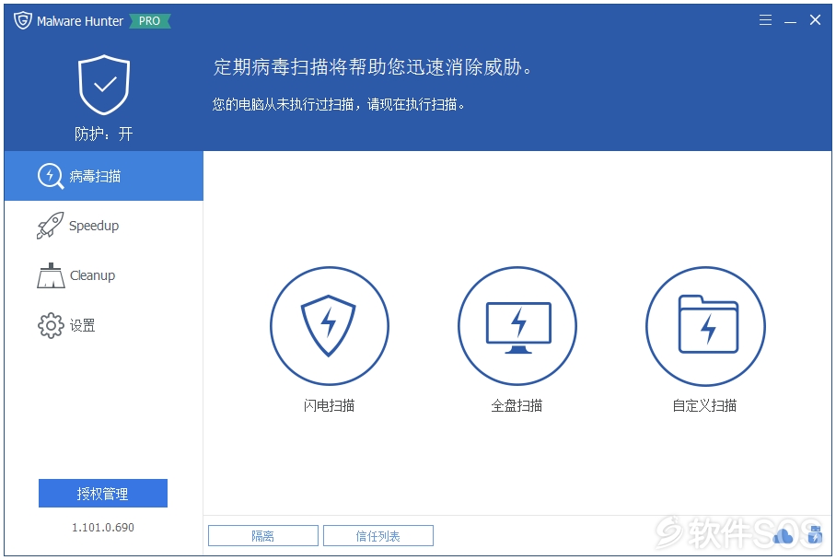Click version number 1.101.0.690

click(x=103, y=528)
